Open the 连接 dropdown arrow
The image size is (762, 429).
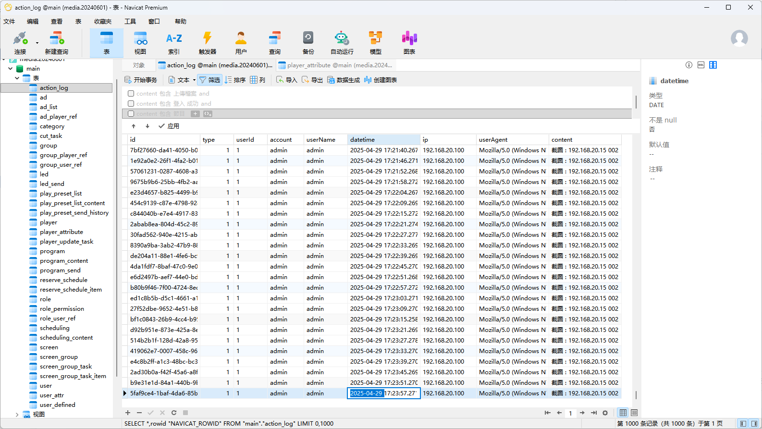[x=37, y=43]
